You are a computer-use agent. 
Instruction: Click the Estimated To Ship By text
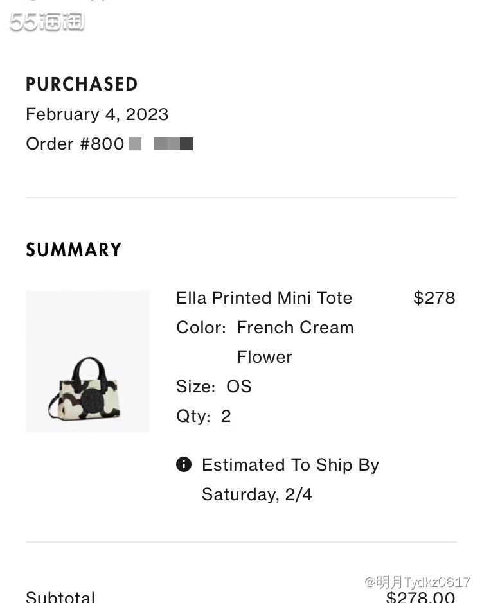click(290, 465)
